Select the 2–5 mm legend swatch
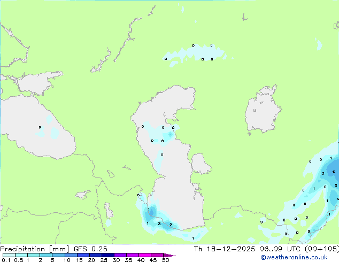This screenshot has height=262, width=339. pos(46,255)
